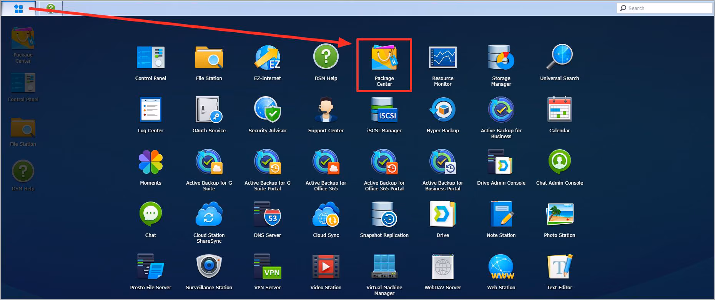Launch the Drive app
This screenshot has width=715, height=300.
(x=443, y=220)
